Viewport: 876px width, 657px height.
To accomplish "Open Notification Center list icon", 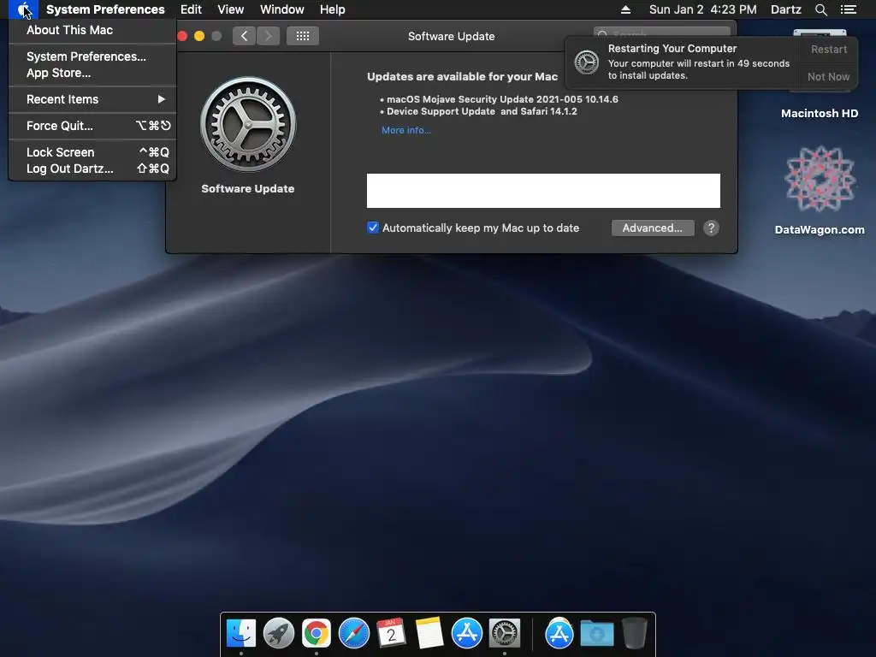I will coord(849,9).
